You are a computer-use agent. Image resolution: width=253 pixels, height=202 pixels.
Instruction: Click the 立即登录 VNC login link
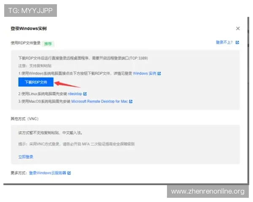click(26, 157)
